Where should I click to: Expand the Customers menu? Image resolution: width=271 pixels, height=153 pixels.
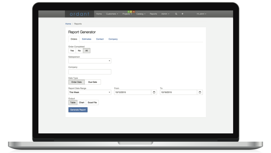coord(112,14)
